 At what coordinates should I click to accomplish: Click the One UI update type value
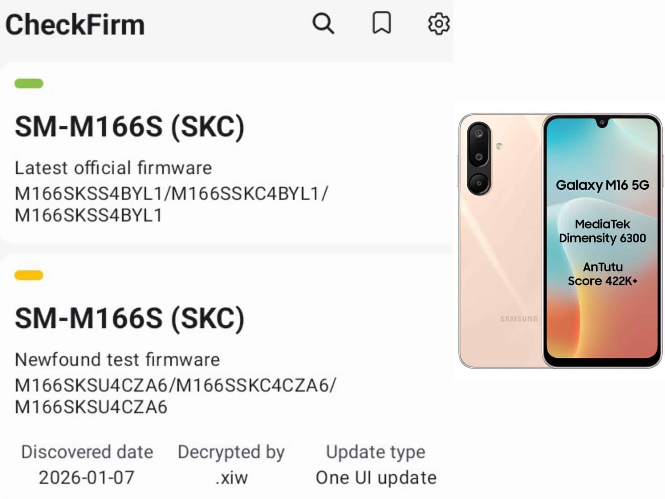[x=376, y=477]
